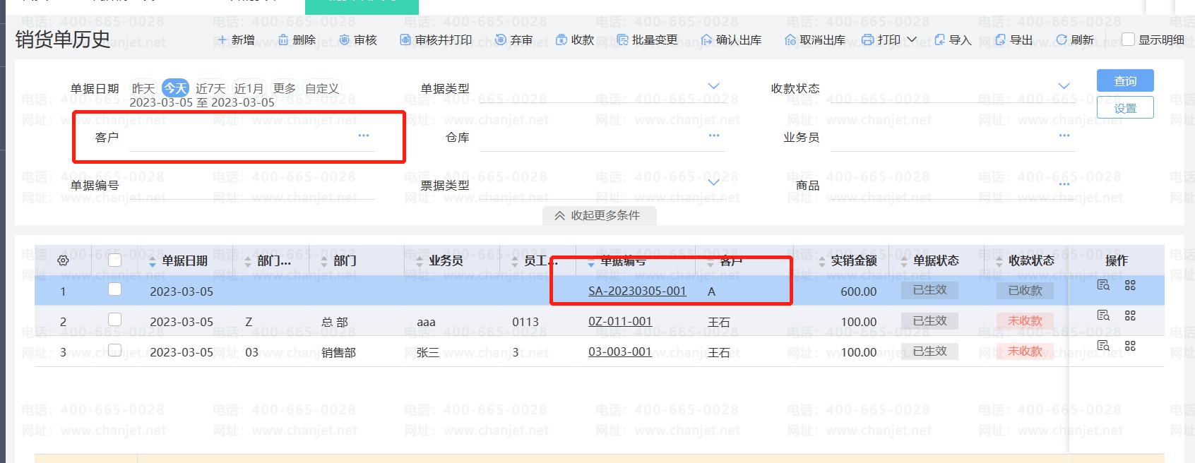
Task: Open the 商品 lookup ellipsis
Action: [1064, 184]
